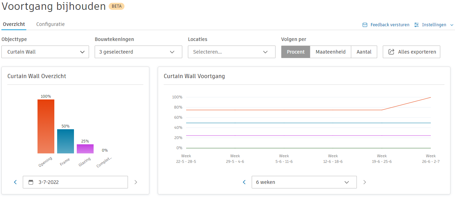Click the calendar icon in date field
This screenshot has width=455, height=200.
click(31, 182)
